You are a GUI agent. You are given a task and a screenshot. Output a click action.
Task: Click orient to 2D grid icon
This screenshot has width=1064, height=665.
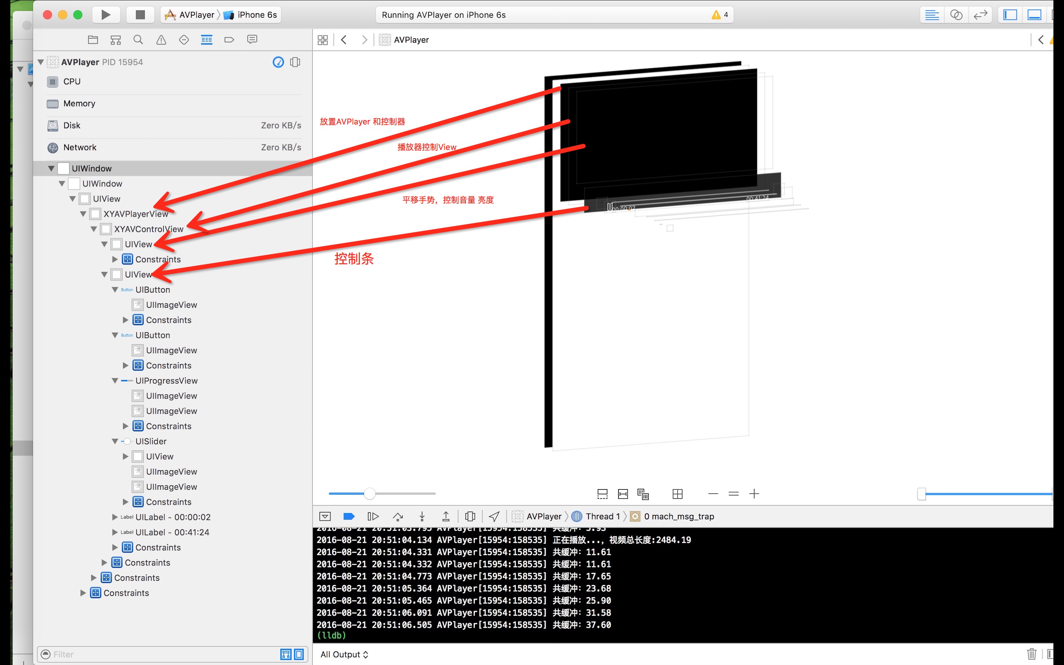point(678,494)
